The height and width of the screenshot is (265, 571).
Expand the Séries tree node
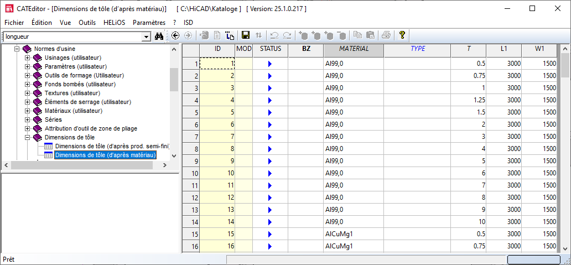pyautogui.click(x=27, y=119)
